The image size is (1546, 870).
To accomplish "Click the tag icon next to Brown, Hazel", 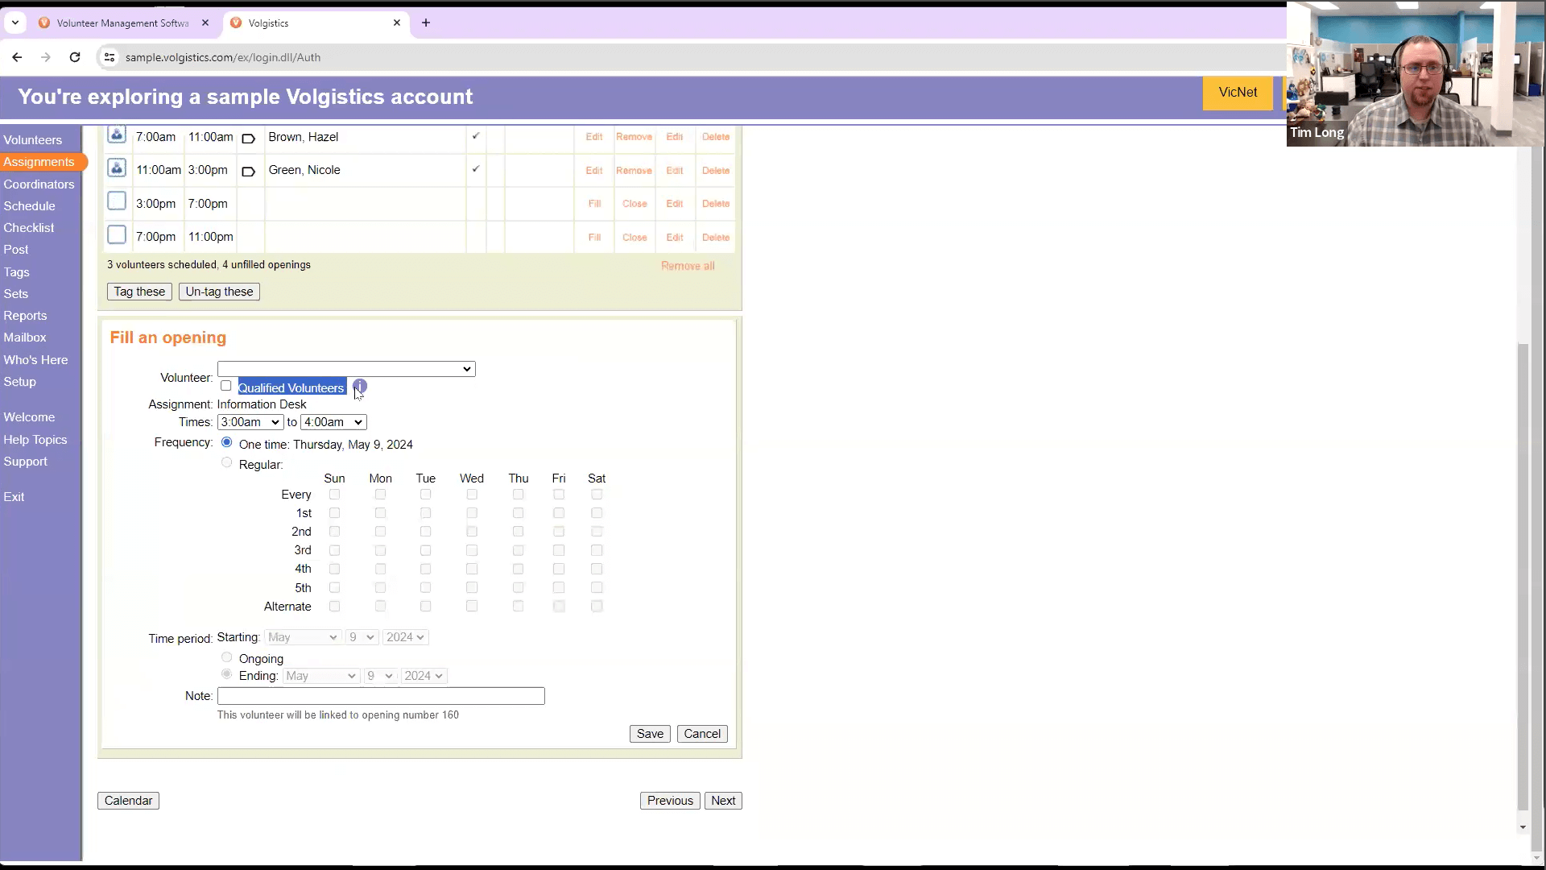I will (249, 139).
